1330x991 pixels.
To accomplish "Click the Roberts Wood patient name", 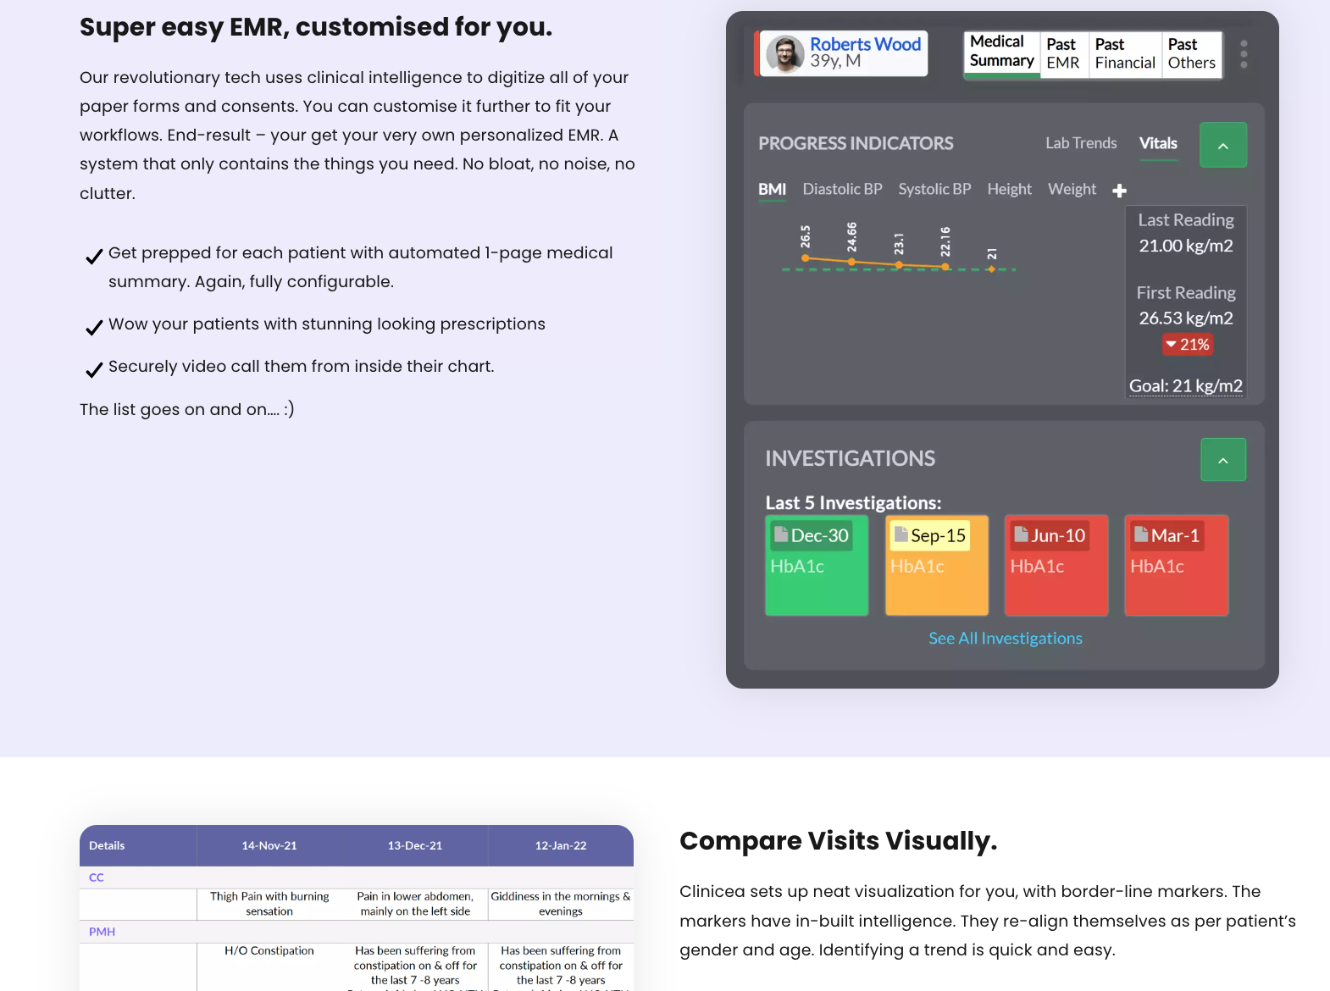I will [x=864, y=44].
